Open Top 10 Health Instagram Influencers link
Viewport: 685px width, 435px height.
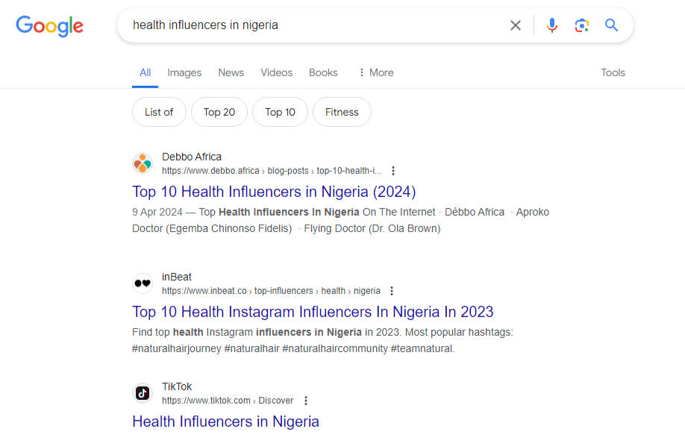[313, 312]
